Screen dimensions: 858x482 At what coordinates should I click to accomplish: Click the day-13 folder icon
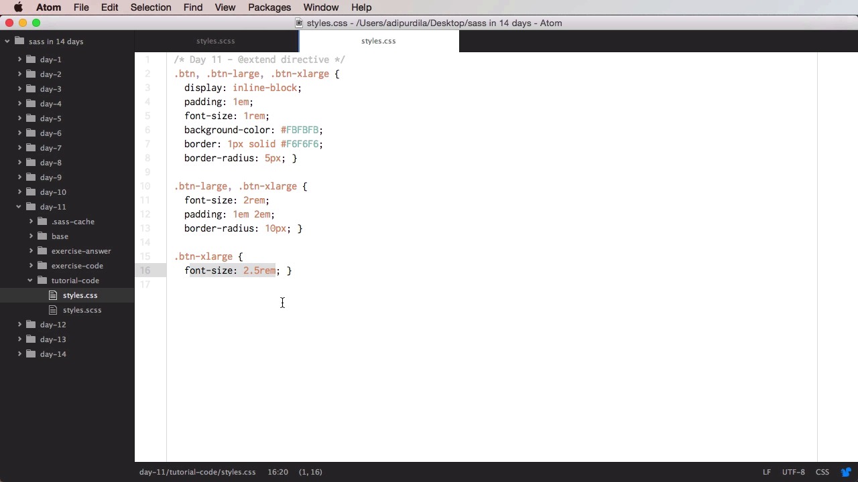click(31, 339)
